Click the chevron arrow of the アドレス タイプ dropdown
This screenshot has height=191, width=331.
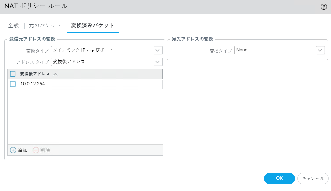[x=158, y=62]
